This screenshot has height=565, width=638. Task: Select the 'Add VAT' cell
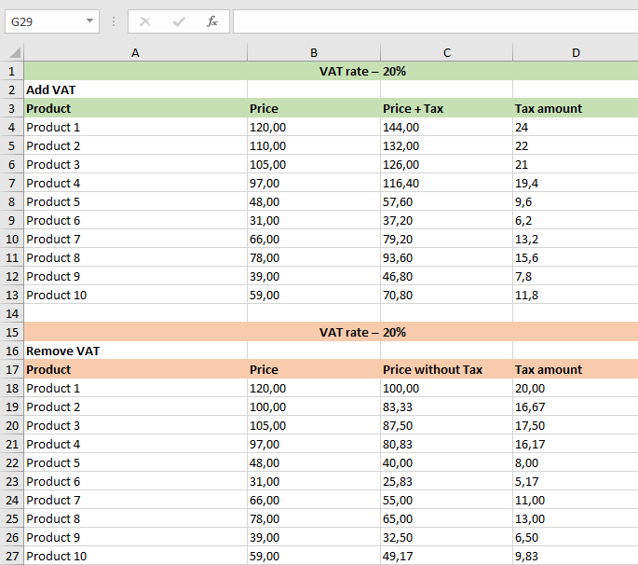pyautogui.click(x=135, y=90)
